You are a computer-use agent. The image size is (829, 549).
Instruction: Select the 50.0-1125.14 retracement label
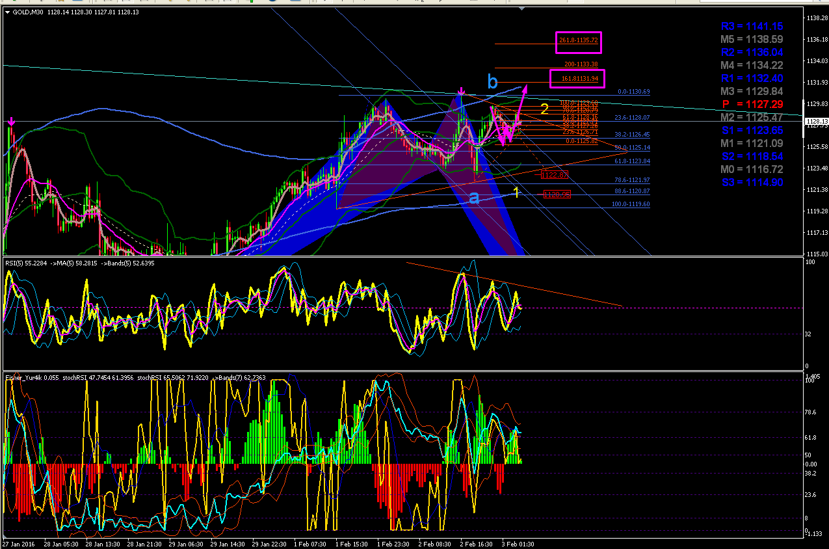632,148
